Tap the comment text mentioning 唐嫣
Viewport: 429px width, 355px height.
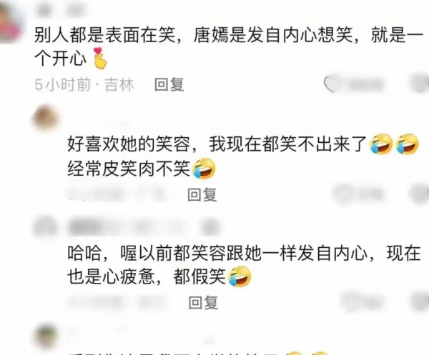point(229,47)
